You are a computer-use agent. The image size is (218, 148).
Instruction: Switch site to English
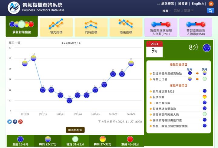click(x=198, y=4)
